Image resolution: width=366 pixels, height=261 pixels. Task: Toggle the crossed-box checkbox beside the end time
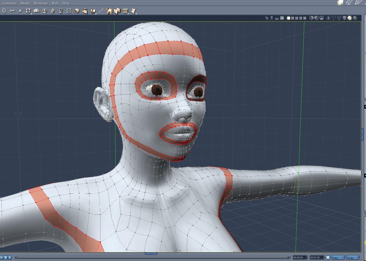[x=328, y=257]
